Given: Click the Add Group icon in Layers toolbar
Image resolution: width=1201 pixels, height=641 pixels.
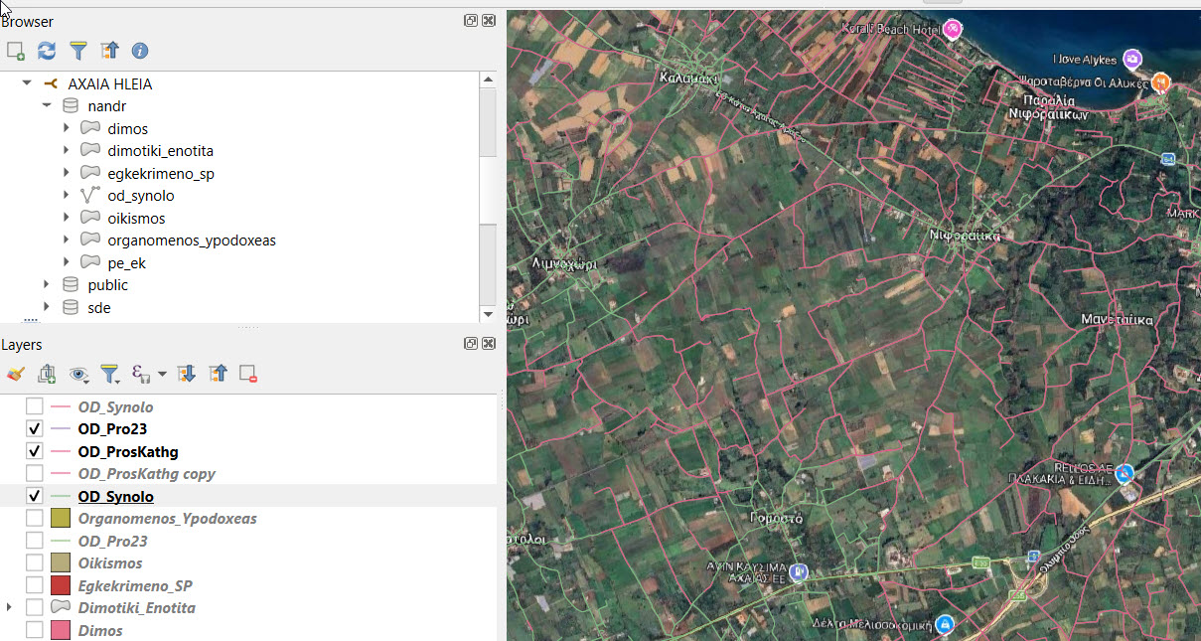Looking at the screenshot, I should 47,374.
